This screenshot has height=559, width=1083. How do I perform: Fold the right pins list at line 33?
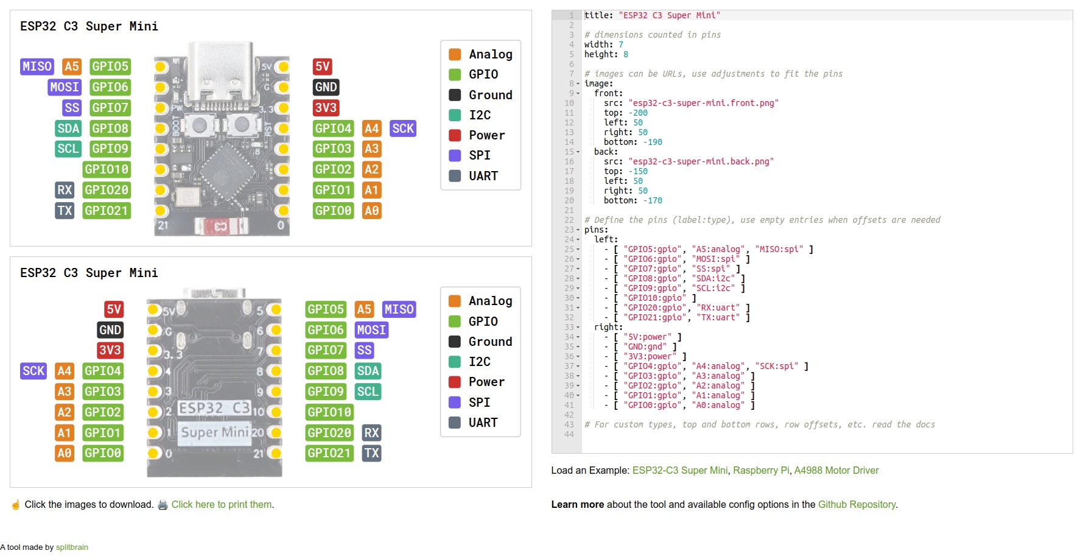point(578,328)
